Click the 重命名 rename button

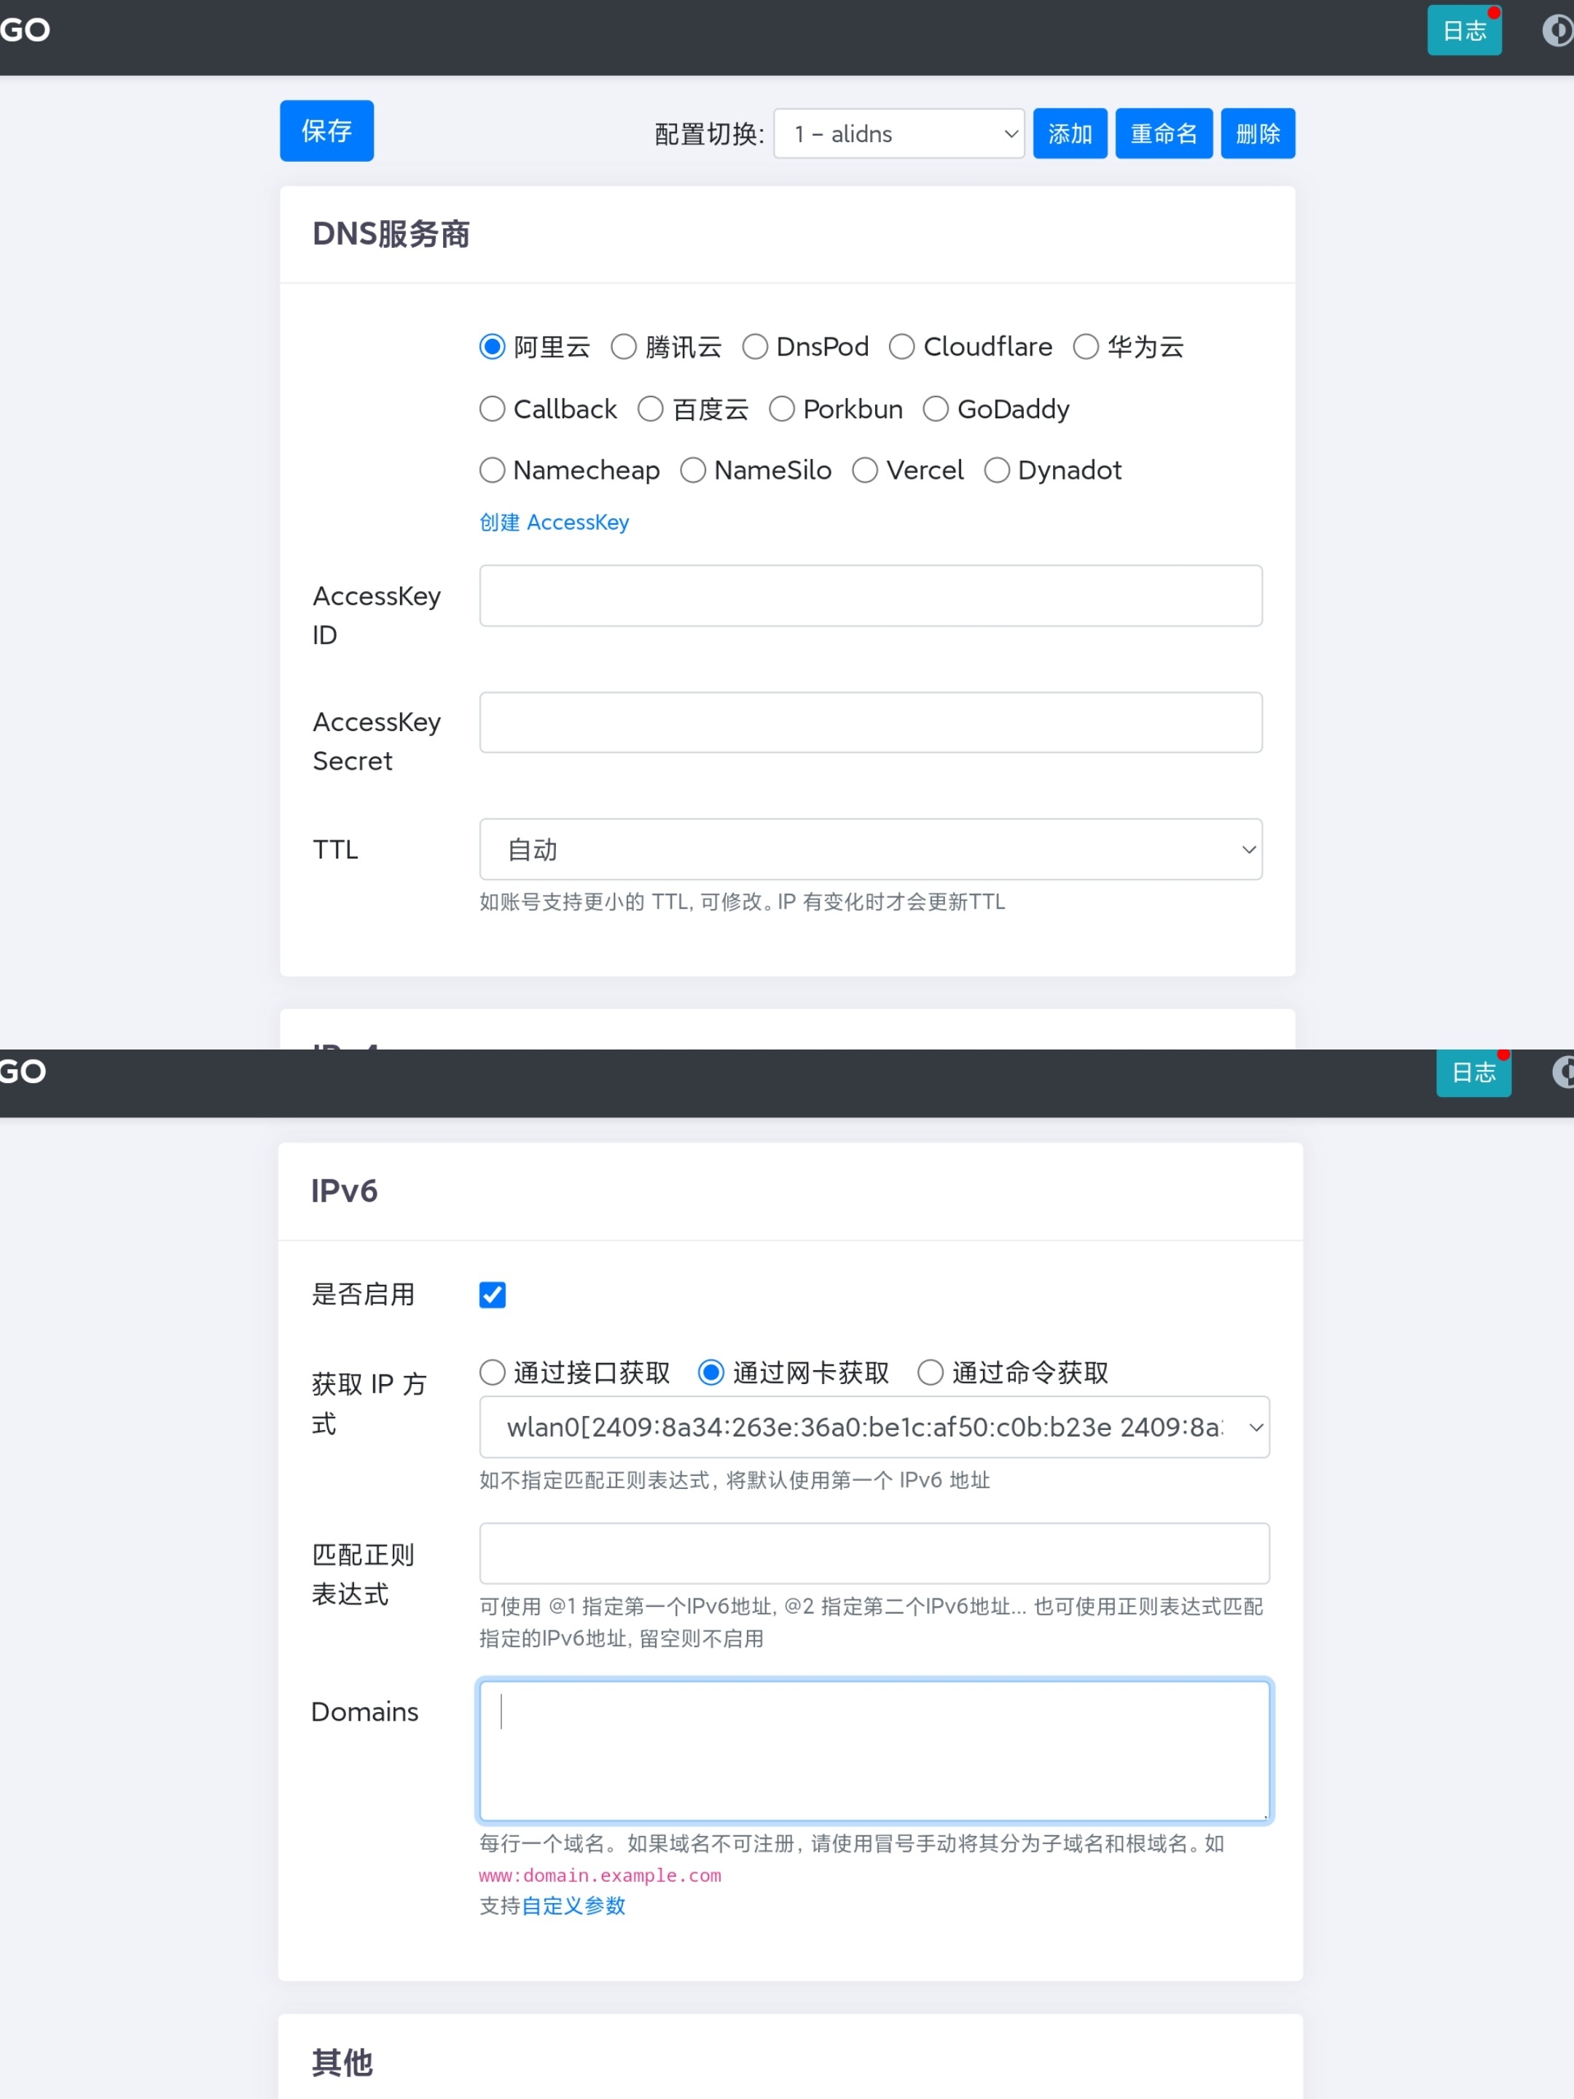(1163, 134)
